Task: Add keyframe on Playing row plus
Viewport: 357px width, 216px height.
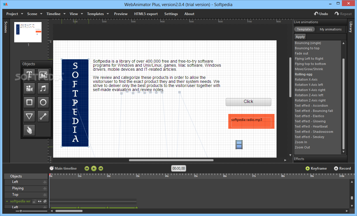Action: tap(45, 188)
